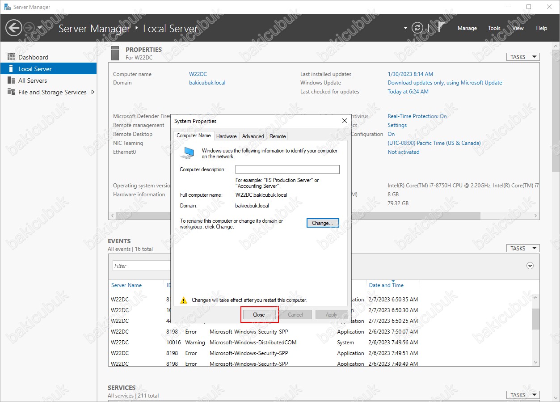Click last installed updates date link
Image resolution: width=560 pixels, height=402 pixels.
coord(410,74)
